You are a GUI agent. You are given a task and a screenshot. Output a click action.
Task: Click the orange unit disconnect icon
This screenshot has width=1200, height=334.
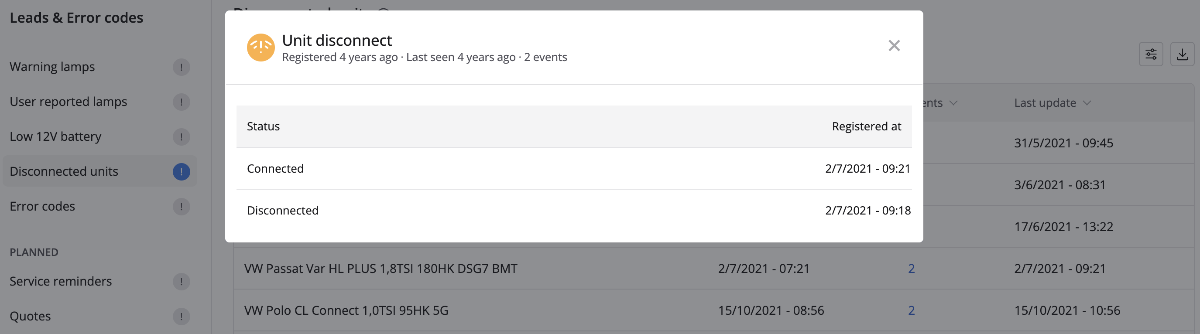coord(261,48)
